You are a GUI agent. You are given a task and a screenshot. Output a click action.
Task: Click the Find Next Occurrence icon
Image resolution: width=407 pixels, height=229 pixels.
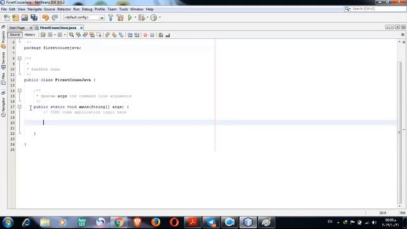pyautogui.click(x=85, y=35)
